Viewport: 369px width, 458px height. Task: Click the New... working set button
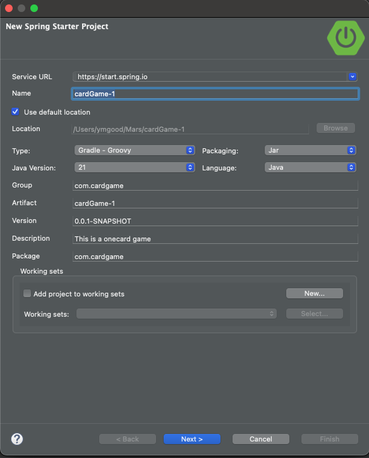coord(315,293)
